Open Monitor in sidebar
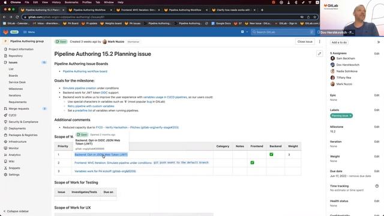The image size is (384, 216). pyautogui.click(x=14, y=148)
